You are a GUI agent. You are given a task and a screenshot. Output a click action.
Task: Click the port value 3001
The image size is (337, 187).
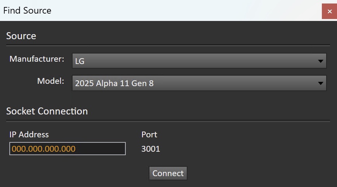coord(151,149)
